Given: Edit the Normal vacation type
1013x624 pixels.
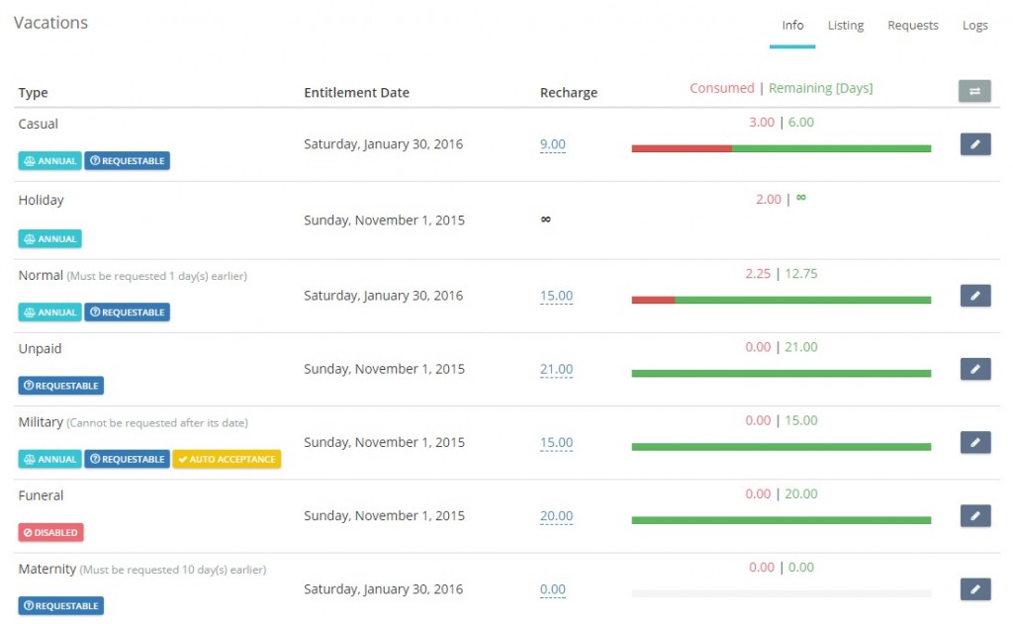Looking at the screenshot, I should point(974,295).
